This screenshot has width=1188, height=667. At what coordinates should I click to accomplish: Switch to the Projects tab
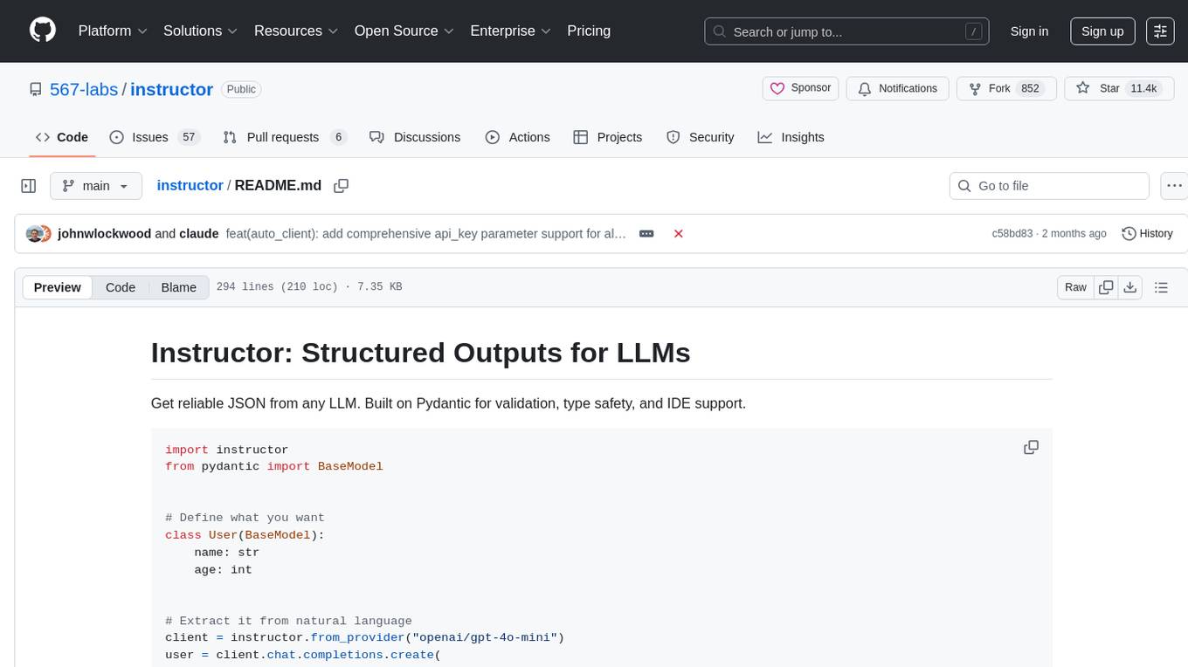point(608,137)
